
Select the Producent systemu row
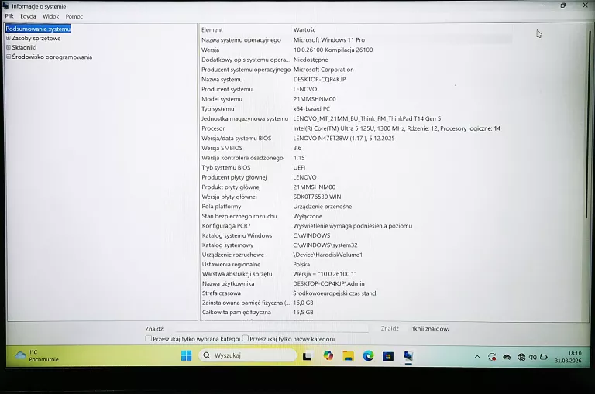click(x=356, y=89)
